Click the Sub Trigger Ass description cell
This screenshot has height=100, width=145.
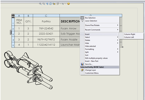(x=70, y=34)
